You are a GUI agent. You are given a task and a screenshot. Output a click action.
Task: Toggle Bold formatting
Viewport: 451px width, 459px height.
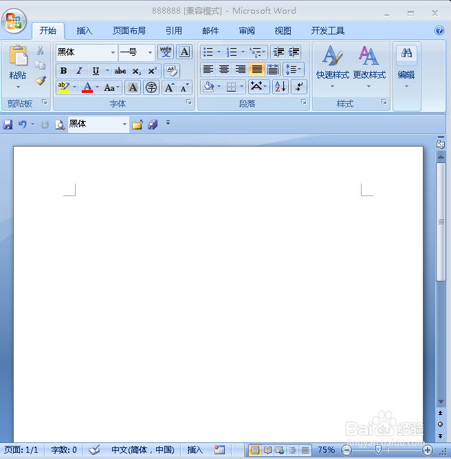[63, 71]
